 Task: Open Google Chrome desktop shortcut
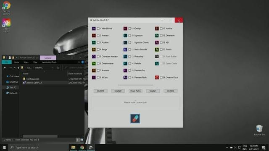[x=6, y=8]
